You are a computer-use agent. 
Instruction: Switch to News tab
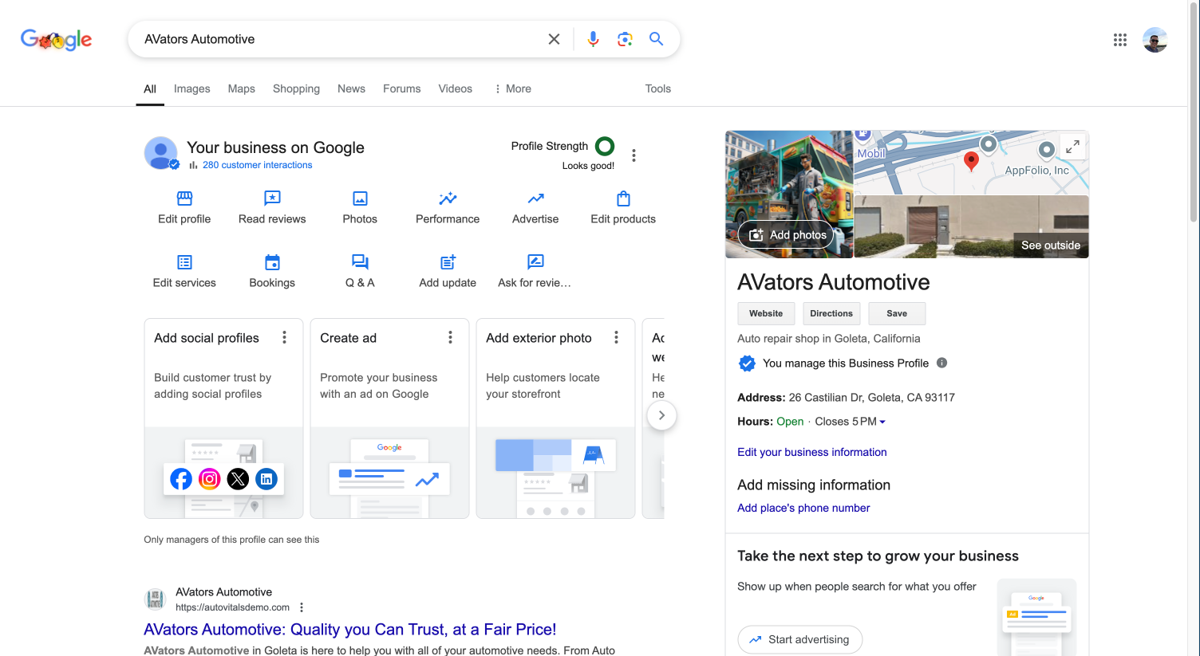click(351, 88)
